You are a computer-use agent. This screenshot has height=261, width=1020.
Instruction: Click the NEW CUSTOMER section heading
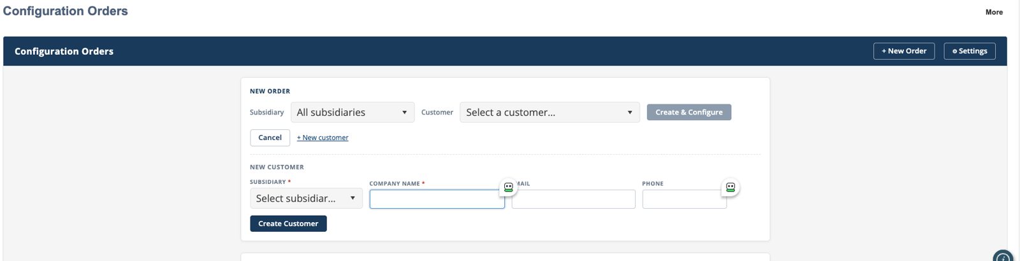point(277,167)
